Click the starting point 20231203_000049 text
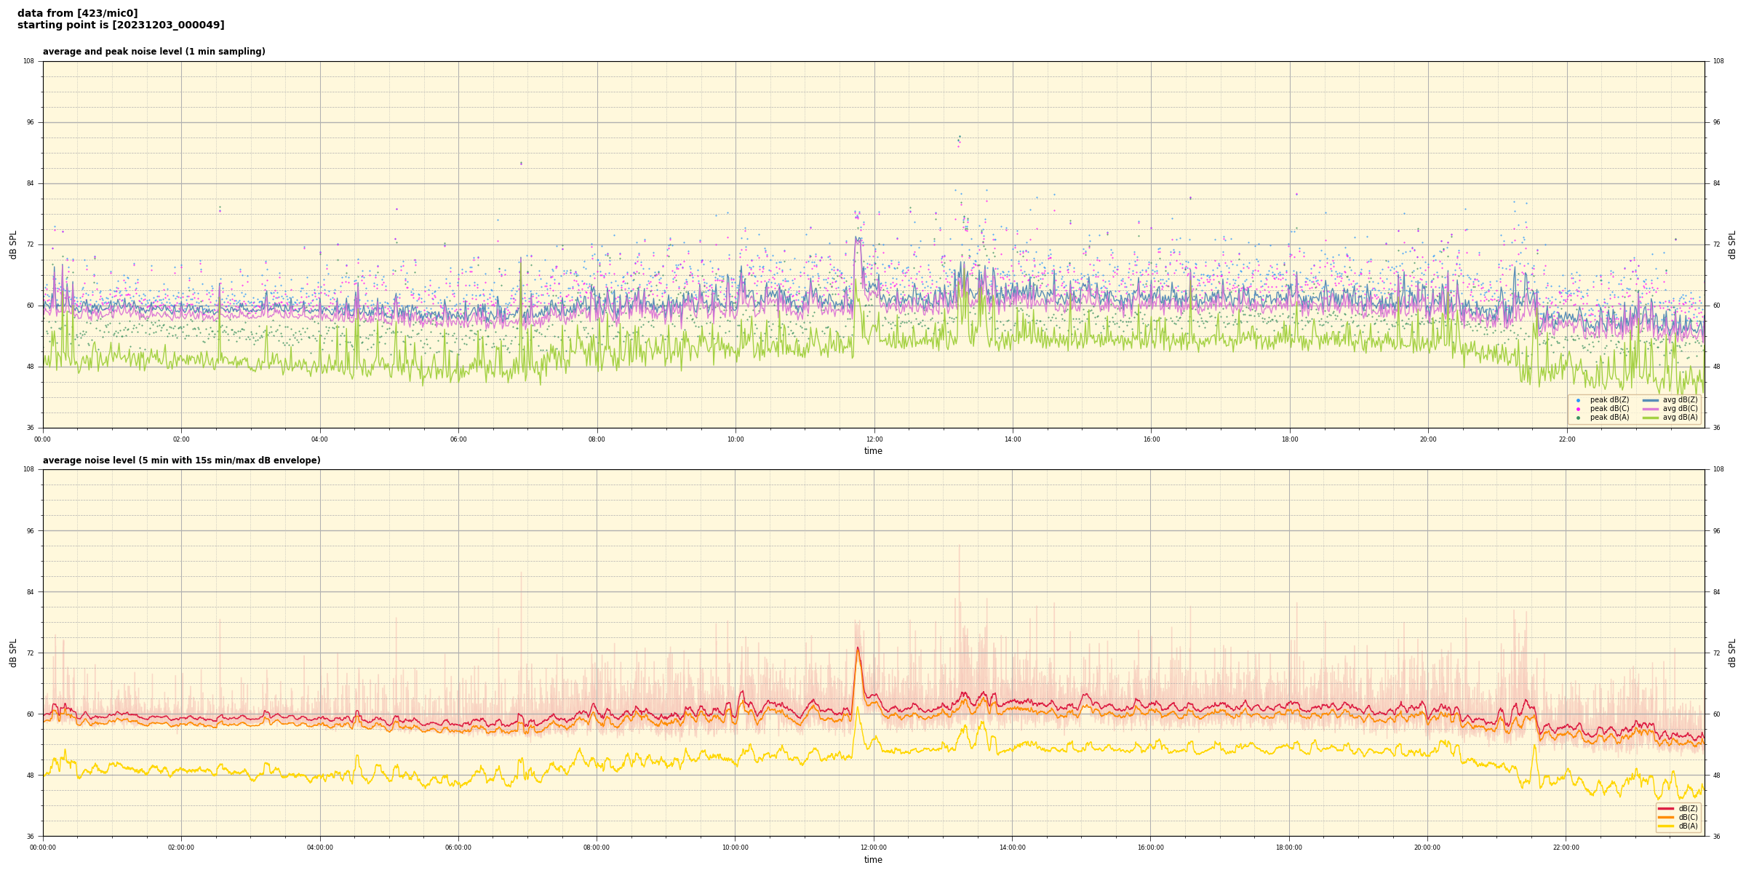 (121, 25)
